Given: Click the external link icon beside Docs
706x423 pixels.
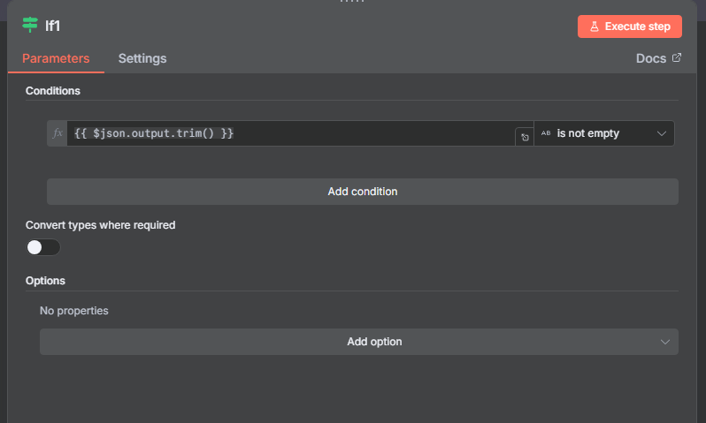Looking at the screenshot, I should (x=677, y=58).
